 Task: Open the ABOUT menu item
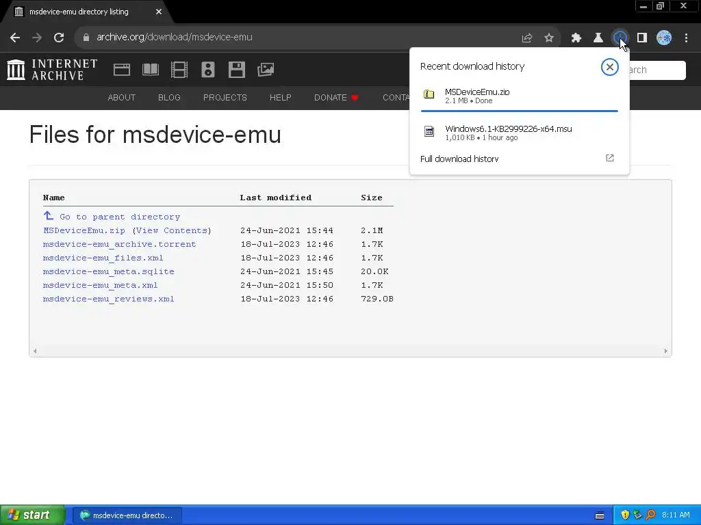122,97
